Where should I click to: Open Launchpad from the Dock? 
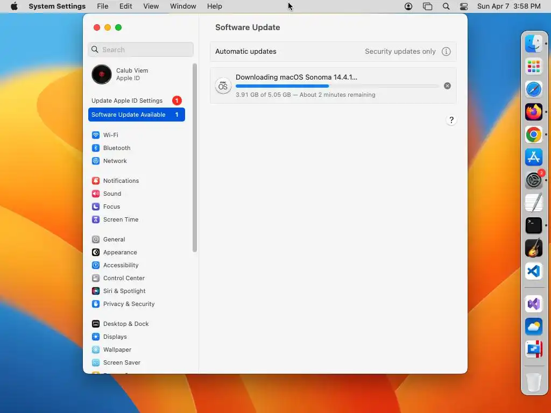533,66
